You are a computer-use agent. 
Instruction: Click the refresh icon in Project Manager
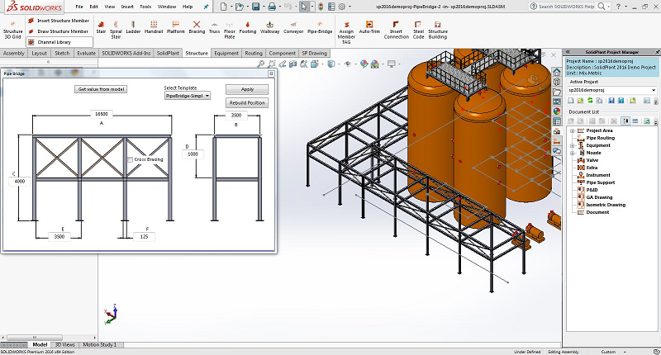[x=590, y=101]
